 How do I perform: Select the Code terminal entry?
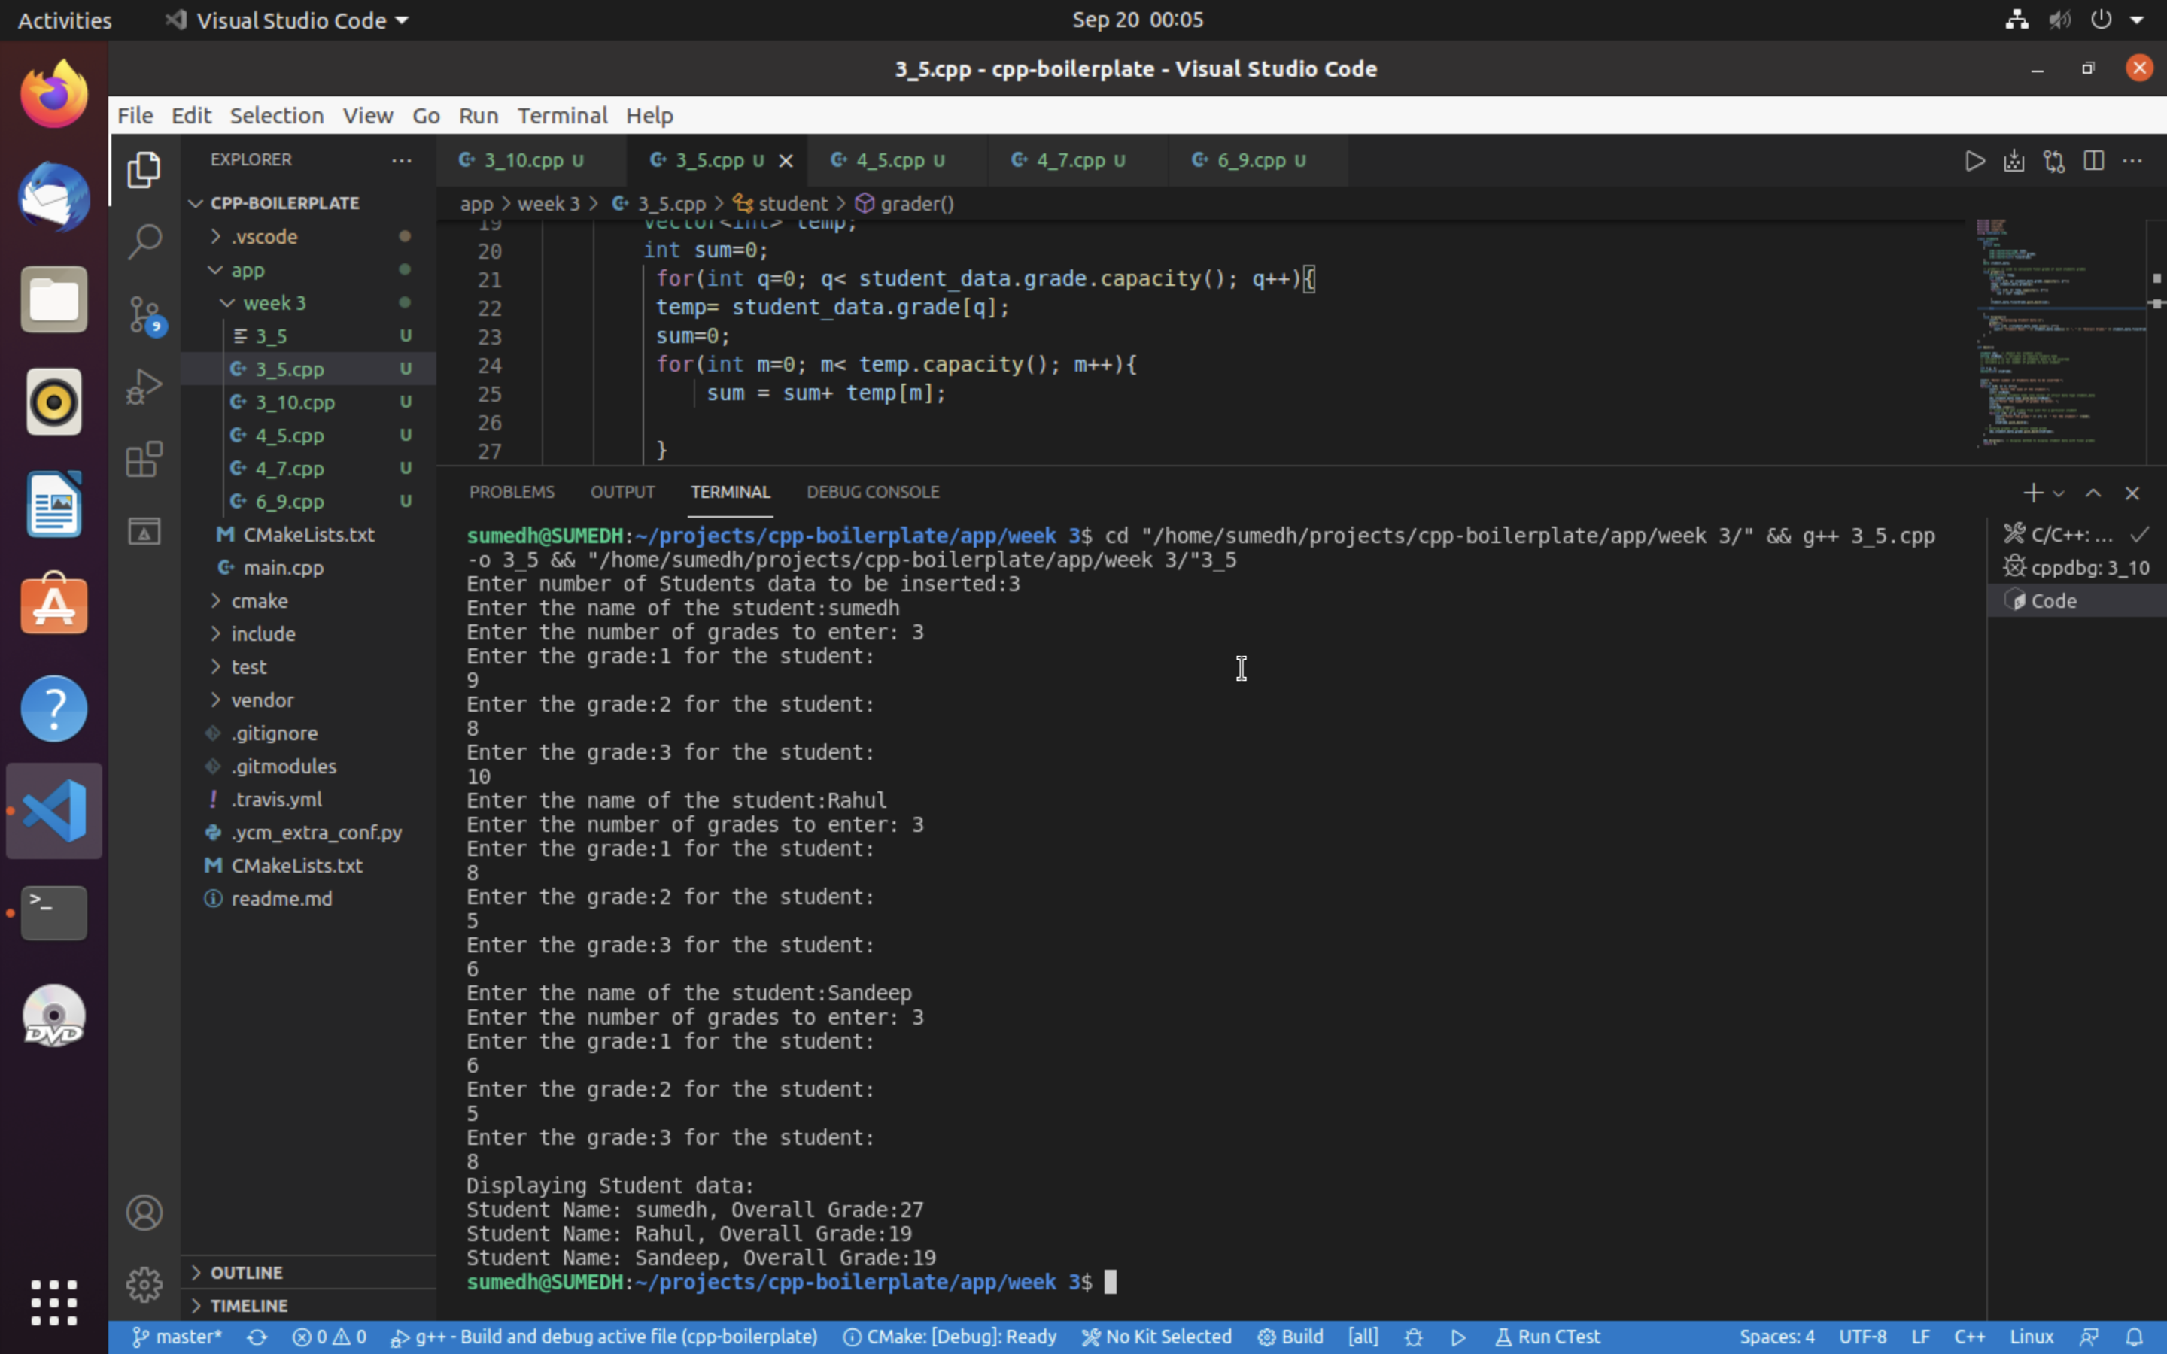tap(2077, 601)
